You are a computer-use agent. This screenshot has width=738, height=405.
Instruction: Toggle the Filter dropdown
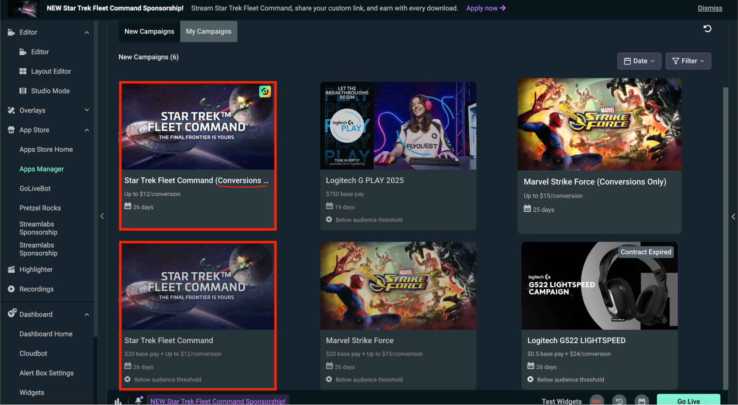pos(688,61)
